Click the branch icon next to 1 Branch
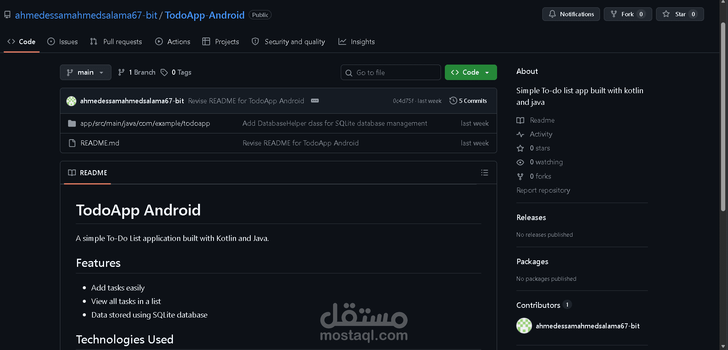728x350 pixels. [121, 72]
